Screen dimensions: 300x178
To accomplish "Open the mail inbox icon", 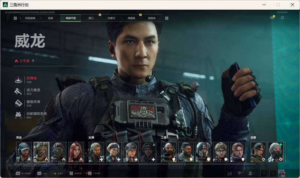I will coord(272,17).
